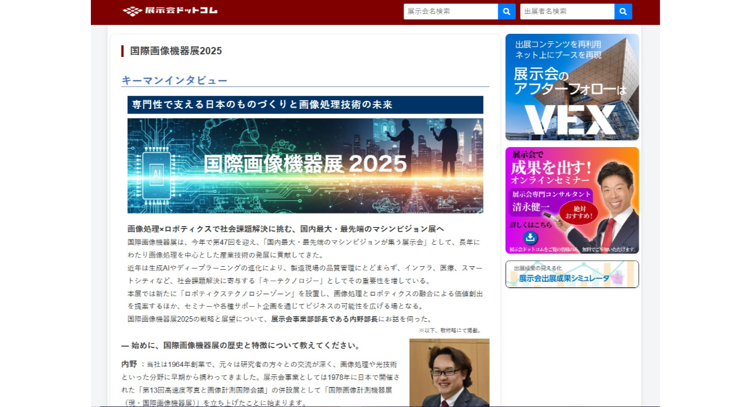
Task: Click the 国際画像機器展 2025 hero image title
Action: point(305,164)
